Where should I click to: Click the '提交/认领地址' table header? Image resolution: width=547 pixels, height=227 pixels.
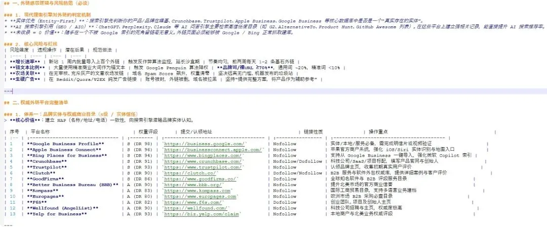coord(196,132)
